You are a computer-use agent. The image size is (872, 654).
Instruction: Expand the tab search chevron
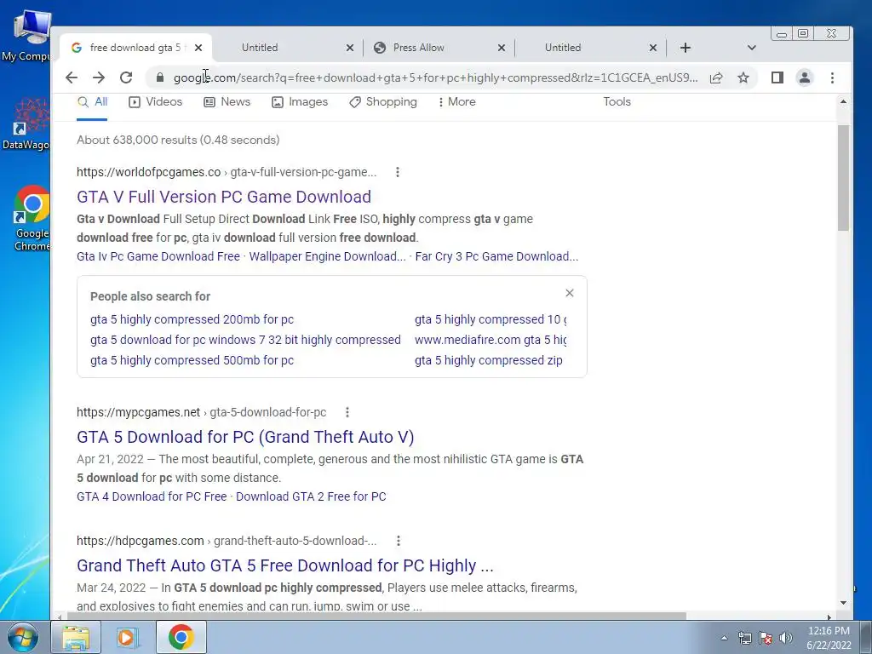point(751,48)
